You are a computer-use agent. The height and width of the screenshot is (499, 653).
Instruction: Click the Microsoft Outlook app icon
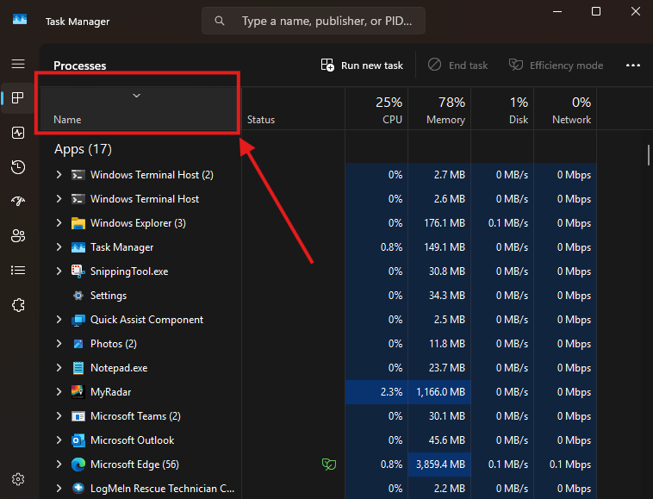(x=78, y=440)
